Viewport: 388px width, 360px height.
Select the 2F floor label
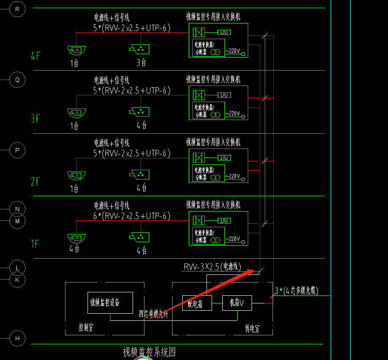point(35,181)
